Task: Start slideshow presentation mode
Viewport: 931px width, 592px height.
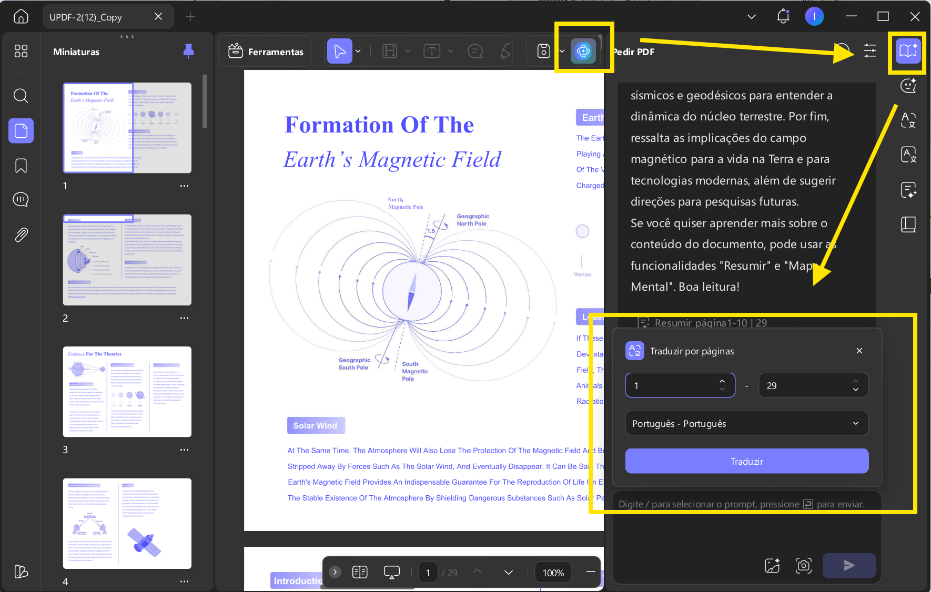Action: point(392,572)
